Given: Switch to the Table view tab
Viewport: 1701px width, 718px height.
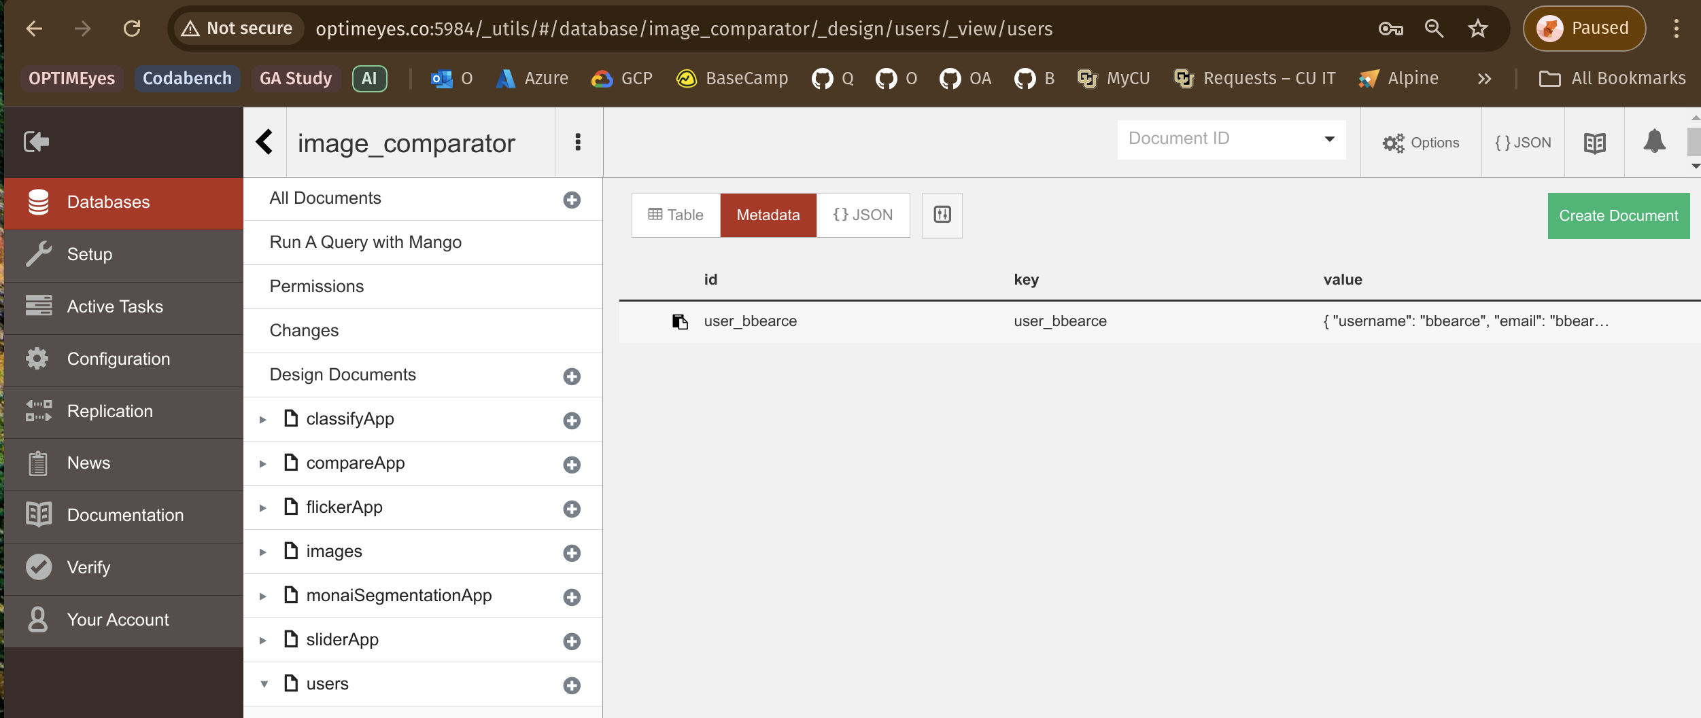Looking at the screenshot, I should coord(676,215).
